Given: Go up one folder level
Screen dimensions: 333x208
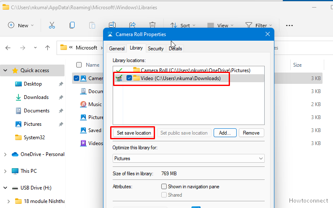Looking at the screenshot, I should coord(48,48).
